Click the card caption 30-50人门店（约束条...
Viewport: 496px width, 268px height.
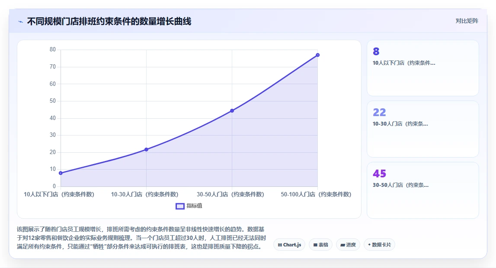click(x=400, y=185)
